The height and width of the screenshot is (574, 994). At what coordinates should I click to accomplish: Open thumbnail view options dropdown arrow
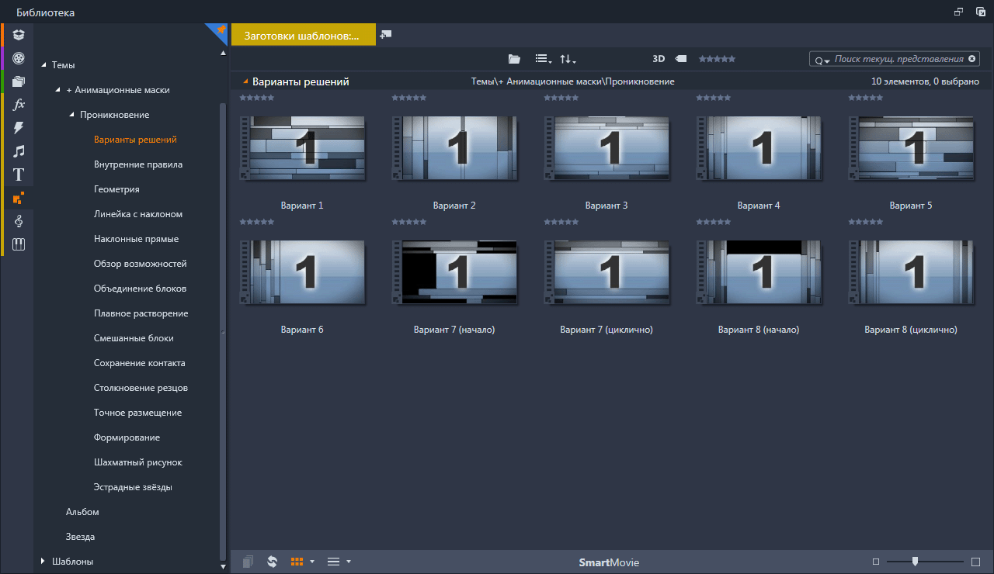pos(312,562)
